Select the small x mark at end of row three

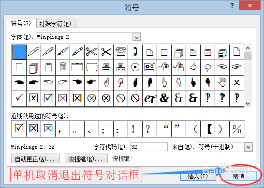pos(236,83)
